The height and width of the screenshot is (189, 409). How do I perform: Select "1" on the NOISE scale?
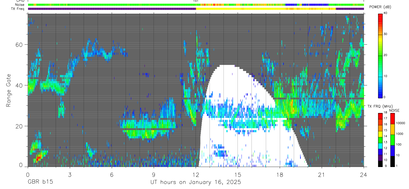(397, 166)
